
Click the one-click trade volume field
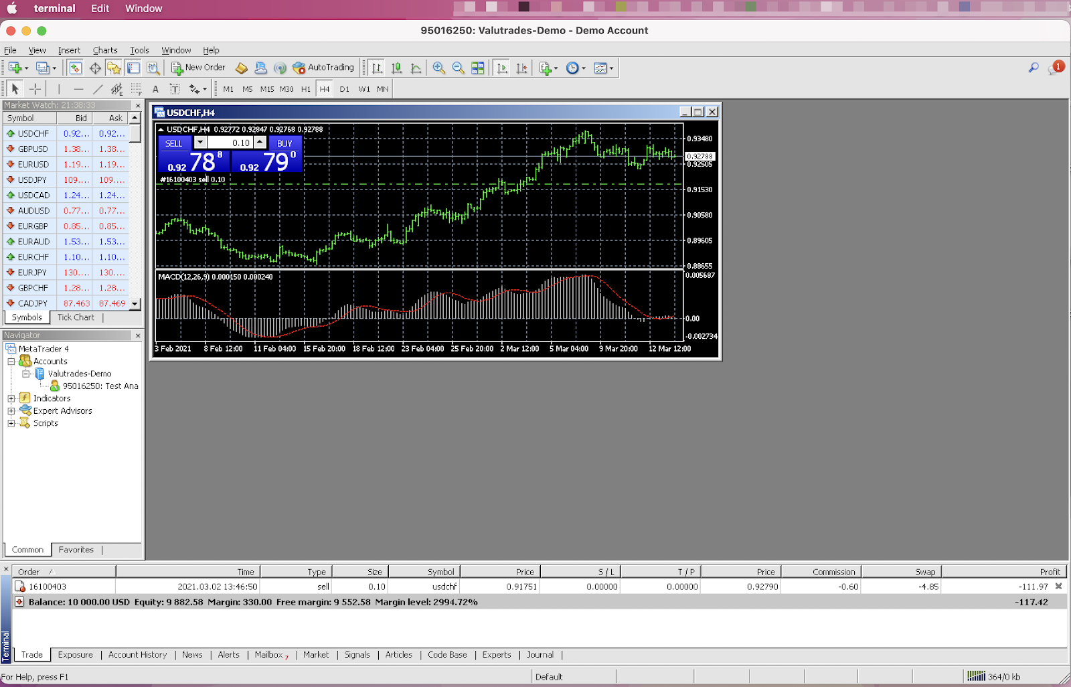tap(230, 143)
